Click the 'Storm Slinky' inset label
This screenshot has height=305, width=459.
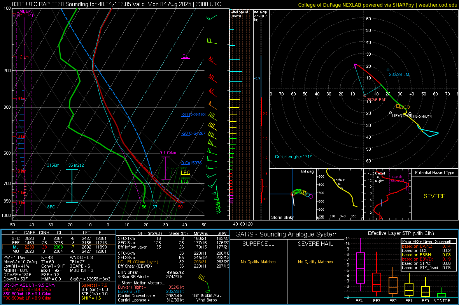(282, 217)
